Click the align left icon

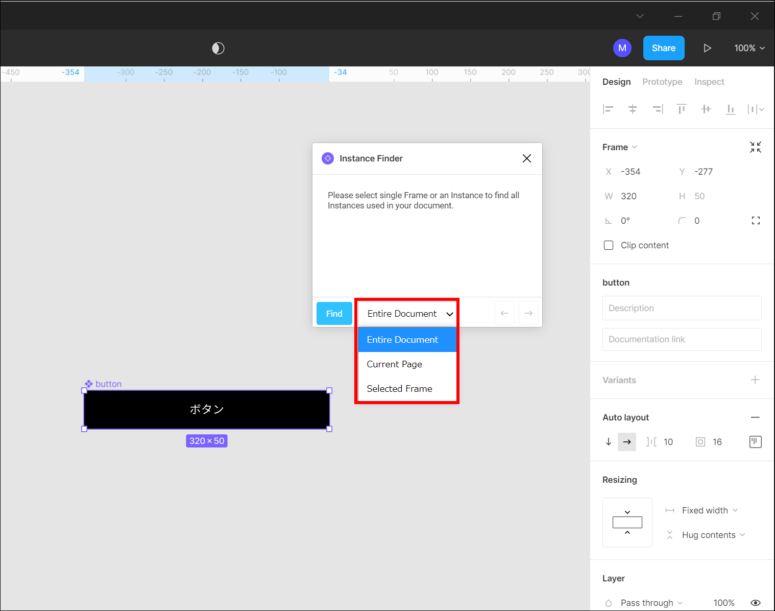(x=608, y=109)
